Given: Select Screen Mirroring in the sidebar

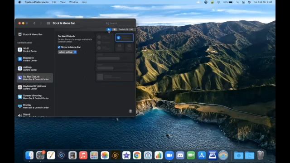Looking at the screenshot, I should point(35,96).
